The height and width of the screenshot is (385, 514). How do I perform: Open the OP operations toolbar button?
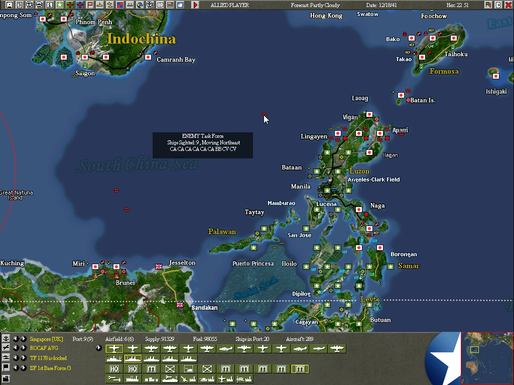tap(160, 5)
